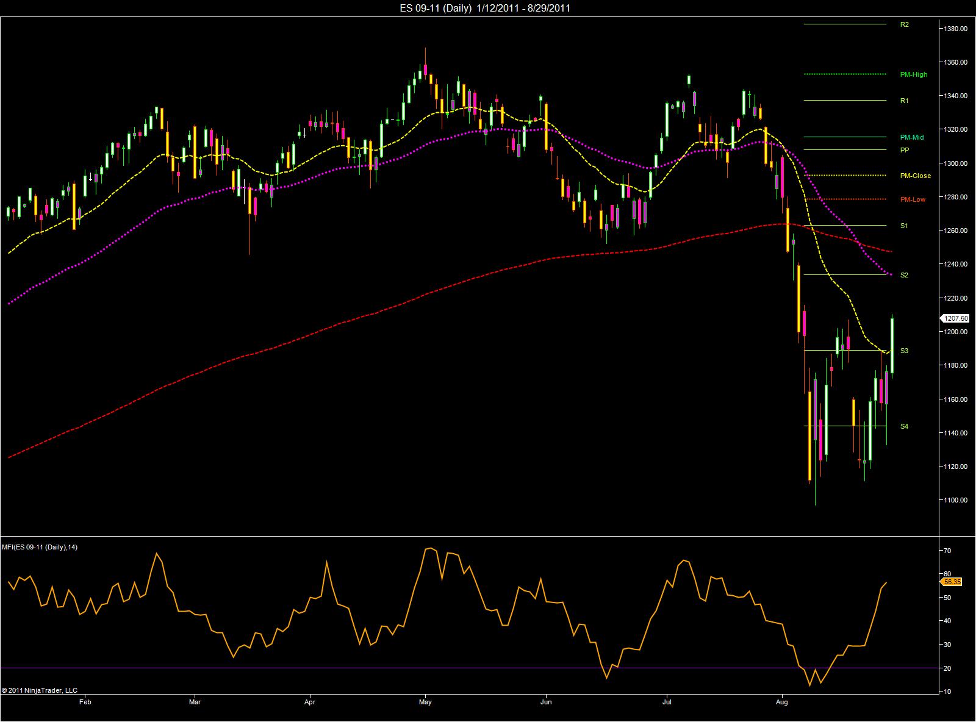The height and width of the screenshot is (722, 976).
Task: Select the May date axis label
Action: [425, 702]
